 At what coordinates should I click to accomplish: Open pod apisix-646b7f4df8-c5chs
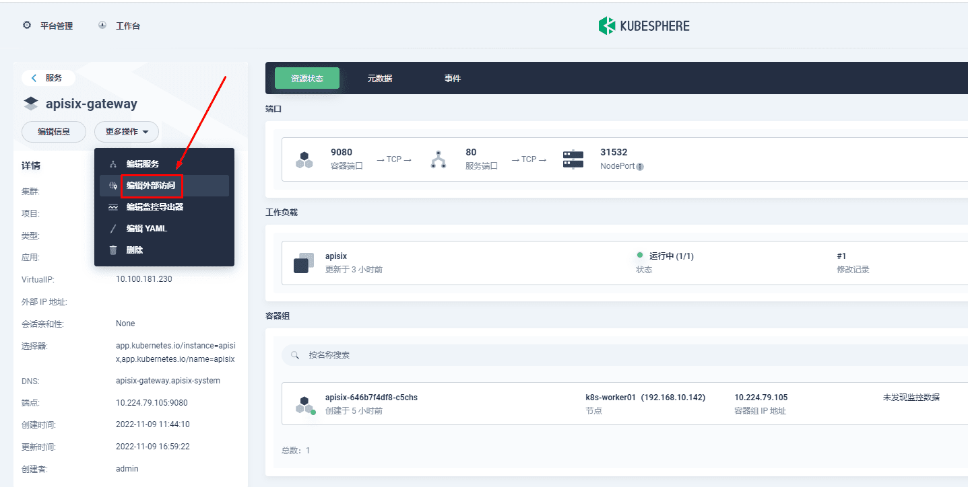pyautogui.click(x=371, y=398)
